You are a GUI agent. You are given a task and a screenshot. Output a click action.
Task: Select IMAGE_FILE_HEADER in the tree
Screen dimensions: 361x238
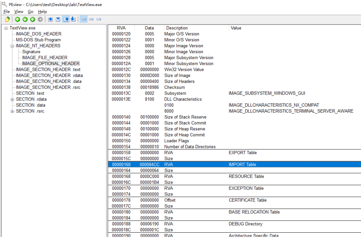[x=45, y=58]
